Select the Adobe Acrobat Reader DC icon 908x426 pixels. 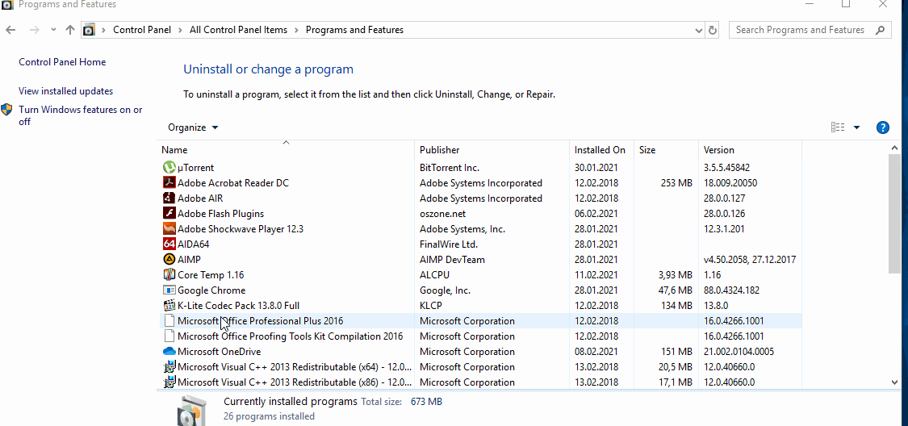(169, 183)
